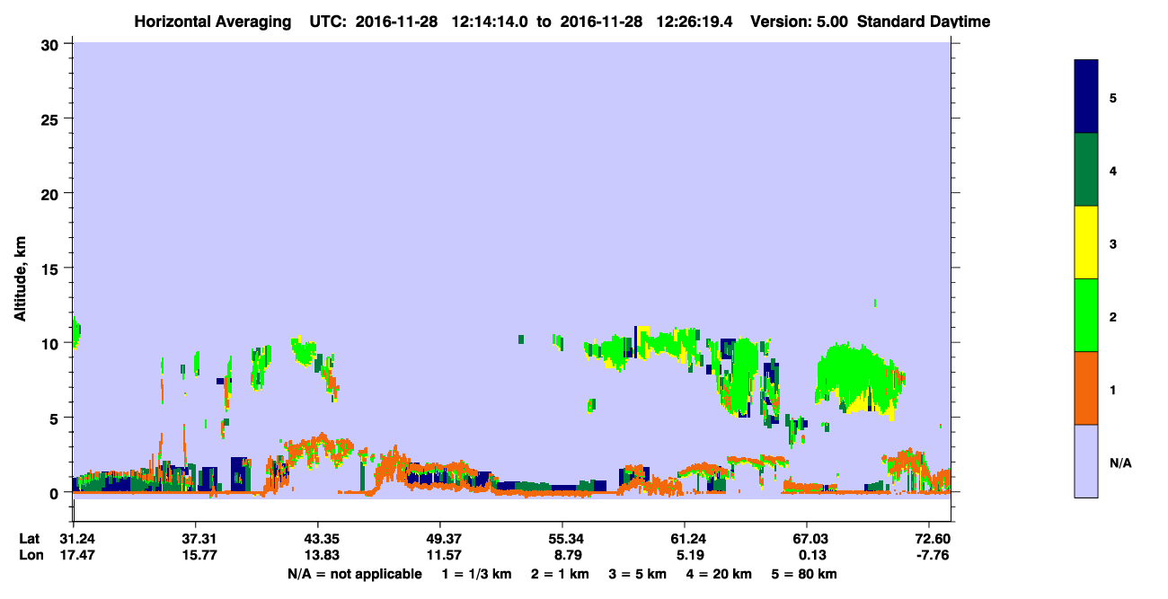The height and width of the screenshot is (599, 1168).
Task: Click the latitude value 37.31
Action: [x=195, y=539]
